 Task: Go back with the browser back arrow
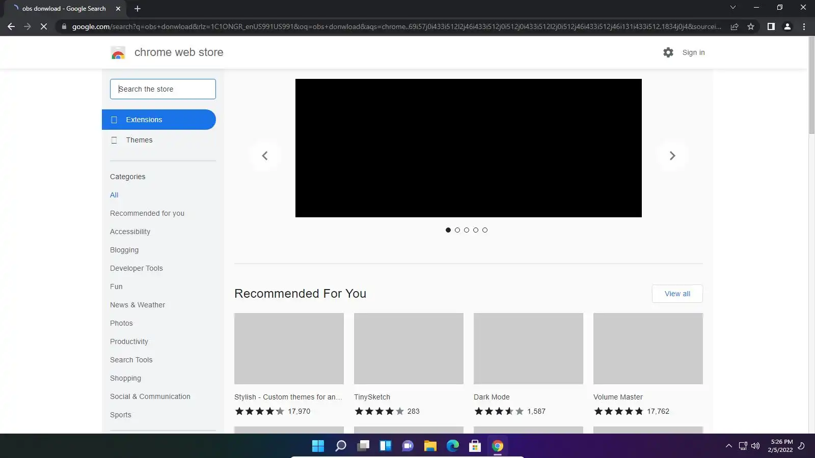point(11,26)
